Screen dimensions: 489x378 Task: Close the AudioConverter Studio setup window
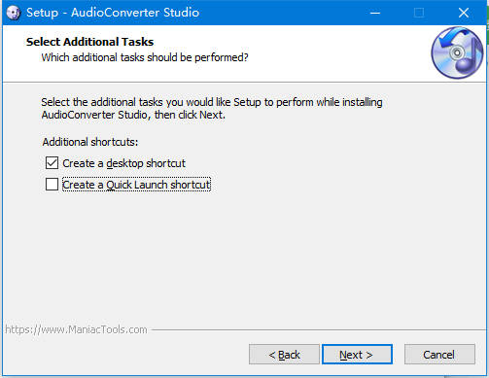point(464,13)
